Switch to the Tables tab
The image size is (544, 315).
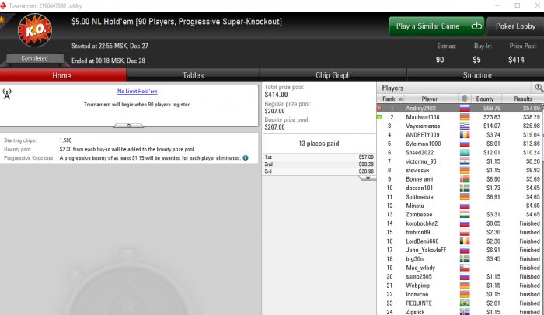point(194,75)
